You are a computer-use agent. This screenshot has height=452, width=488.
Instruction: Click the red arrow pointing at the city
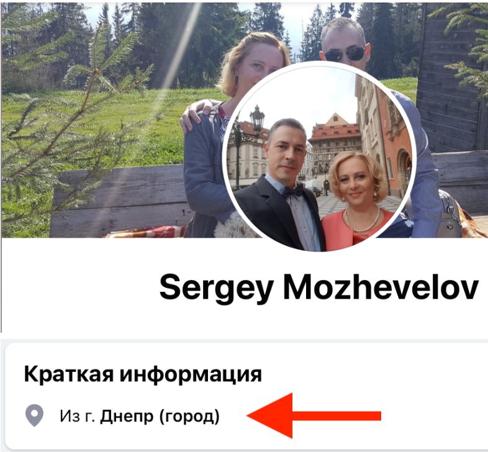tap(314, 415)
